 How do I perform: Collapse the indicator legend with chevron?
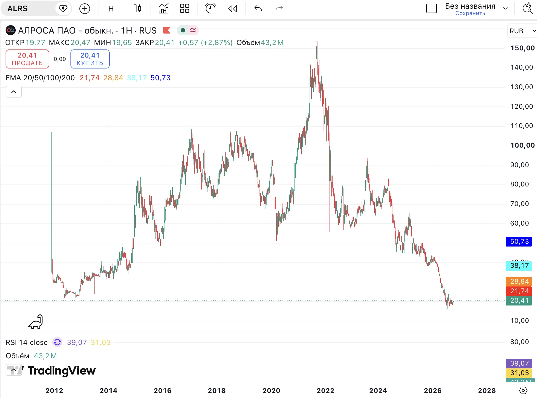click(14, 92)
